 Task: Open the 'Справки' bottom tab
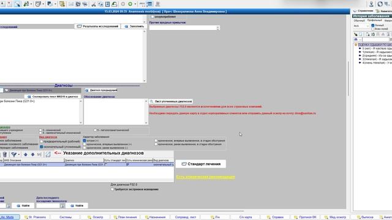pos(275,218)
